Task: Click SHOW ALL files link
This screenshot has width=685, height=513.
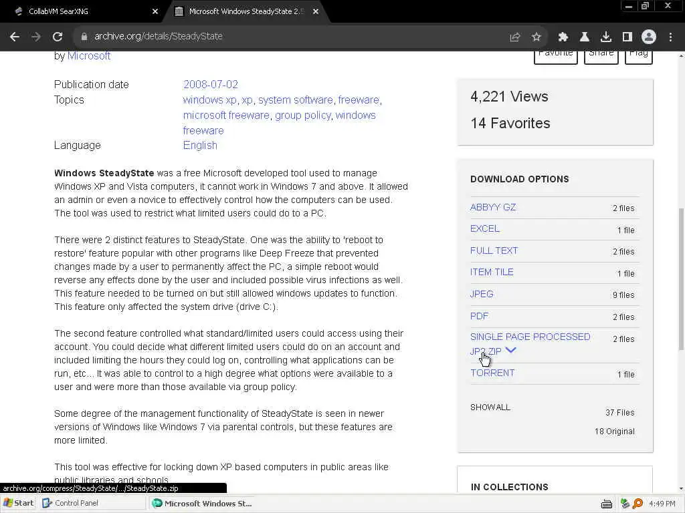Action: 490,407
